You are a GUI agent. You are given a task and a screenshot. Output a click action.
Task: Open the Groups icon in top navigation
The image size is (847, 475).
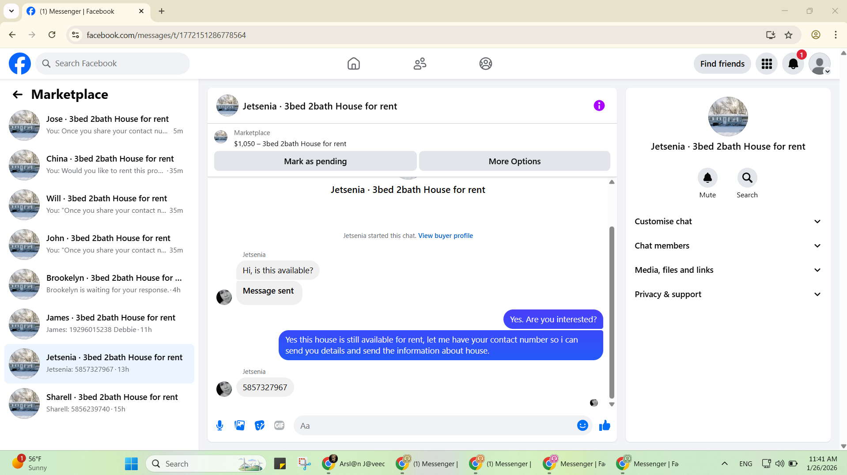[486, 64]
